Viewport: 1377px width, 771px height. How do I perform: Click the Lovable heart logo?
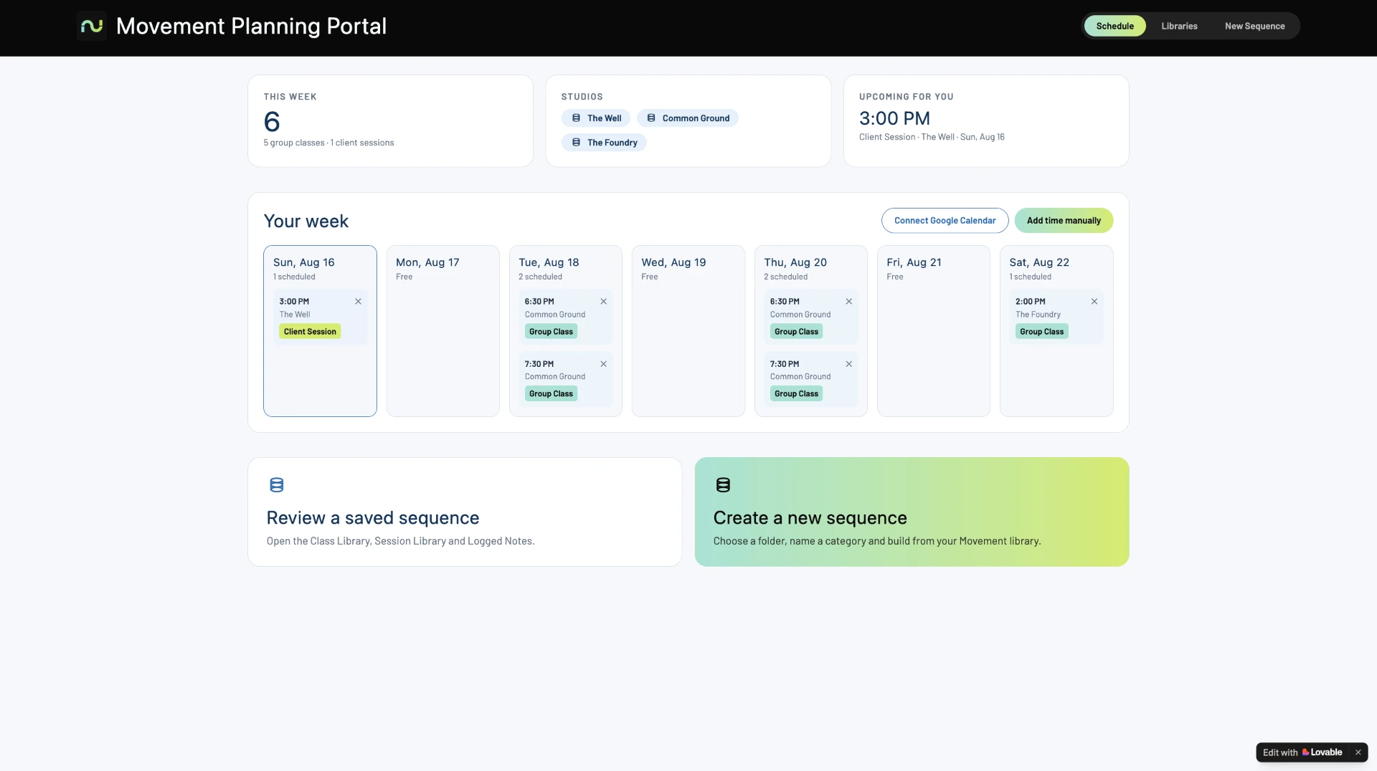coord(1305,752)
